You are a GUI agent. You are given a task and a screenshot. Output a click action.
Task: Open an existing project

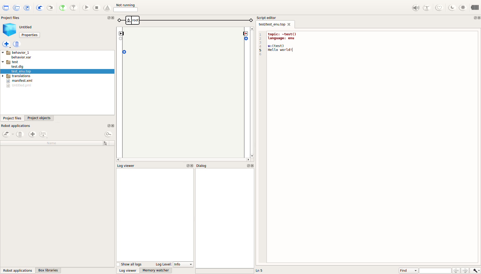click(x=17, y=8)
